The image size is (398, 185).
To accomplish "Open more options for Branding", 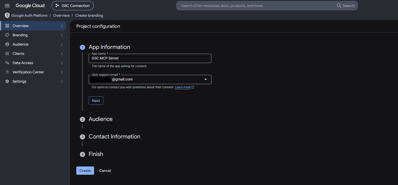I will pyautogui.click(x=62, y=35).
